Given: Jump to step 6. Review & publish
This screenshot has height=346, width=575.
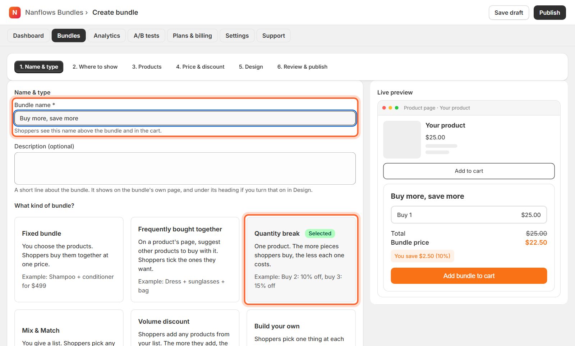Looking at the screenshot, I should tap(302, 67).
